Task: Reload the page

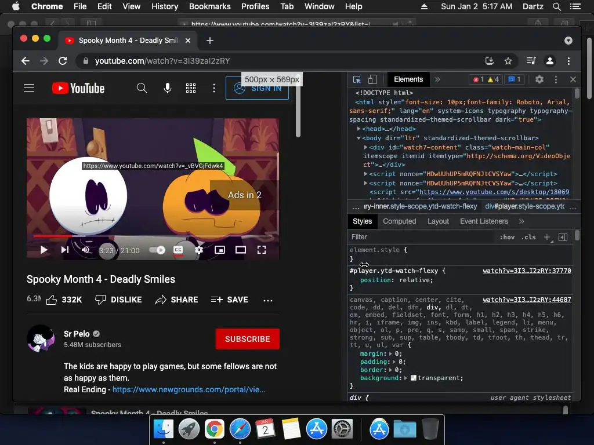Action: click(63, 61)
